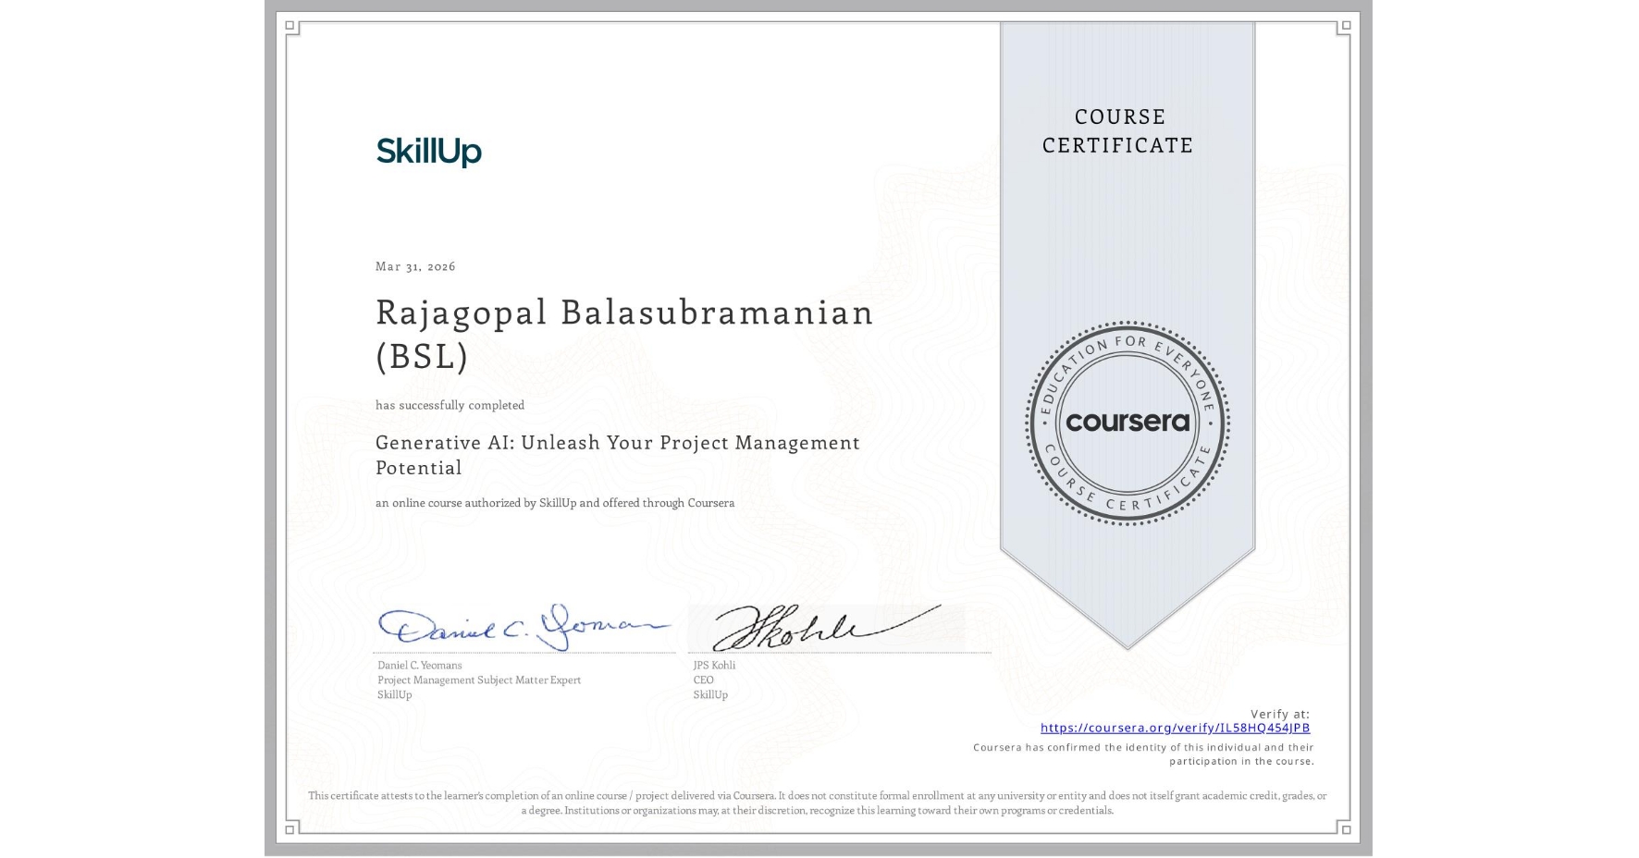The width and height of the screenshot is (1639, 858).
Task: Open the coursera.org verification link
Action: pyautogui.click(x=1175, y=728)
